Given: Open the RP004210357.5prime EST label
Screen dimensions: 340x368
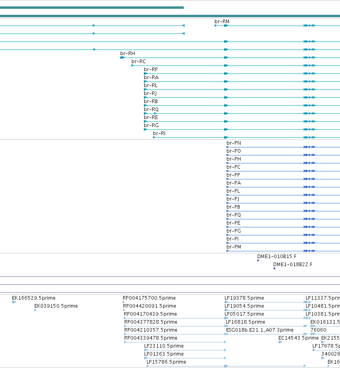Looking at the screenshot, I should pos(151,330).
